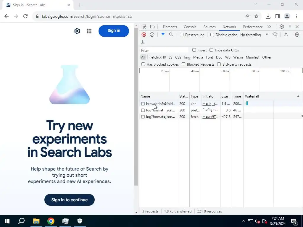Screen dimensions: 303x227
Task: Select the preflight log request checkbox
Action: pos(143,110)
